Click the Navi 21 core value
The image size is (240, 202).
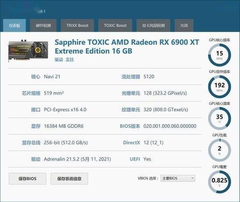(x=52, y=77)
